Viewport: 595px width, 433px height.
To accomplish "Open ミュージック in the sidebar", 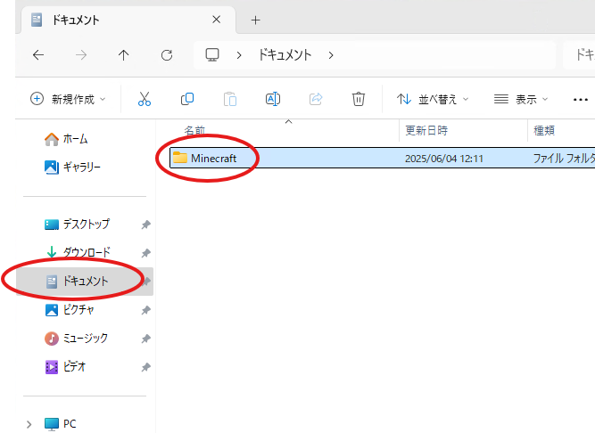I will coord(77,338).
